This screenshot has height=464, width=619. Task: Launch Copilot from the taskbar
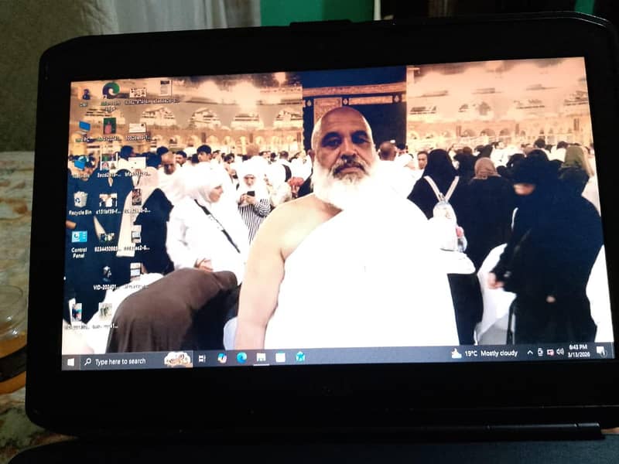coord(222,358)
